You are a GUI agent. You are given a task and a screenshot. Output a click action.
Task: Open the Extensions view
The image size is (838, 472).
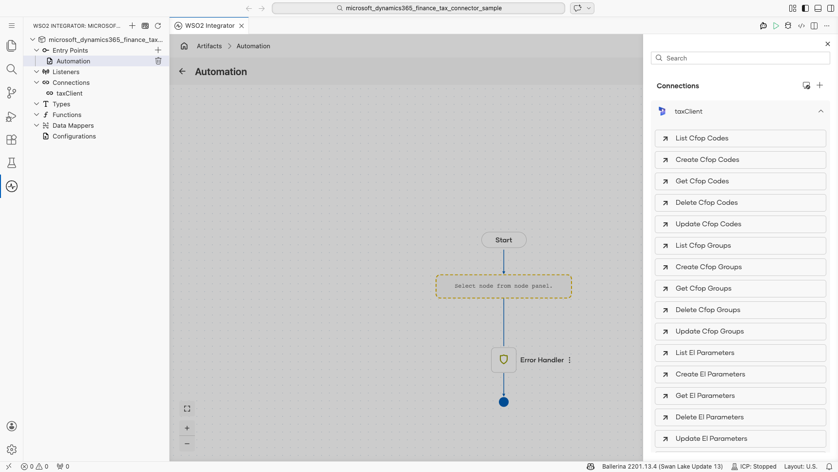coord(12,139)
